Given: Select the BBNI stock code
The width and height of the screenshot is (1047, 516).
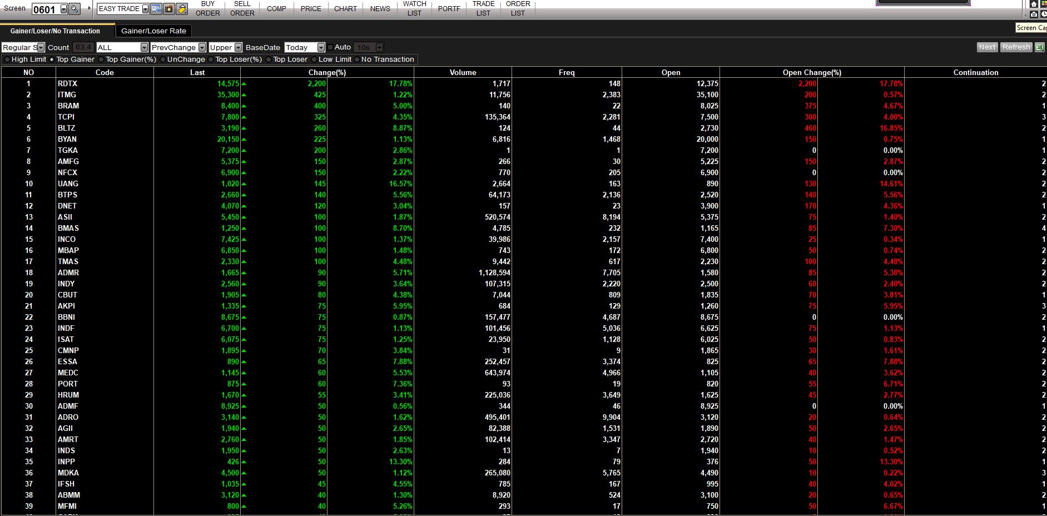Looking at the screenshot, I should (x=66, y=317).
